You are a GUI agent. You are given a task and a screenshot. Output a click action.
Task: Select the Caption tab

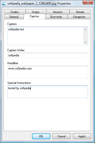(x=34, y=16)
